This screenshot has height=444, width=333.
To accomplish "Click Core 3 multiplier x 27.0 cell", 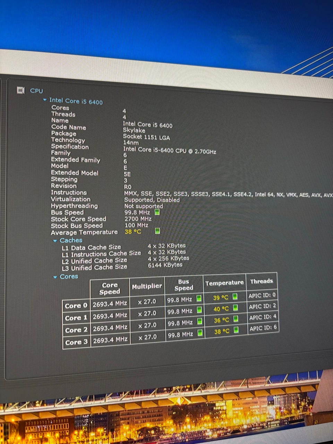I will [147, 337].
